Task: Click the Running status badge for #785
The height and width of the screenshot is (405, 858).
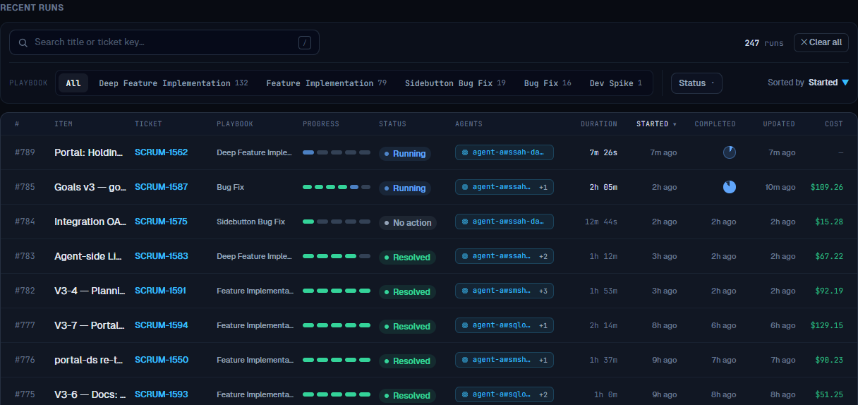Action: 405,188
